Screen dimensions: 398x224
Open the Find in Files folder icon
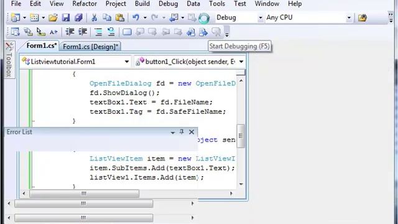(363, 18)
